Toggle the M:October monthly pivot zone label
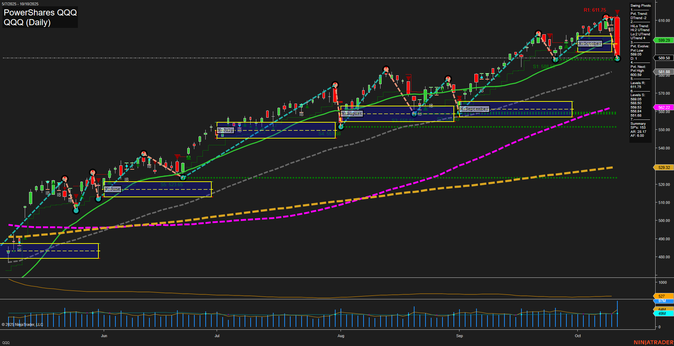 (x=589, y=43)
